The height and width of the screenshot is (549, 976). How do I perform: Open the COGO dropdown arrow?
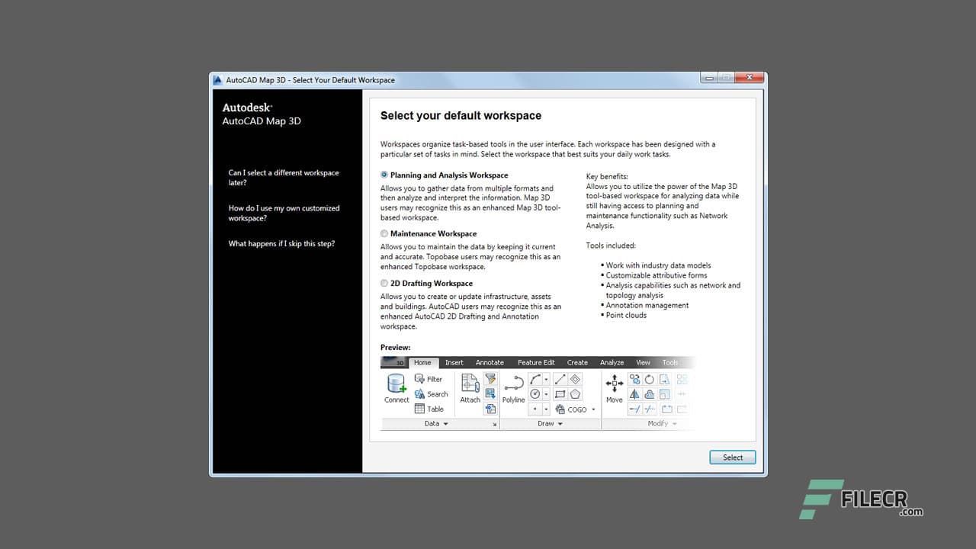tap(592, 410)
